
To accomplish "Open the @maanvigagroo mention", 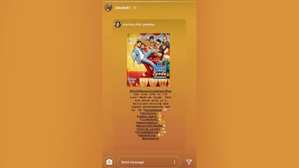I will tap(147, 123).
